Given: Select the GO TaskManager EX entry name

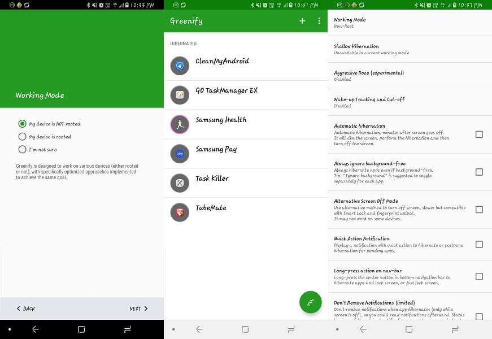Looking at the screenshot, I should coord(227,90).
